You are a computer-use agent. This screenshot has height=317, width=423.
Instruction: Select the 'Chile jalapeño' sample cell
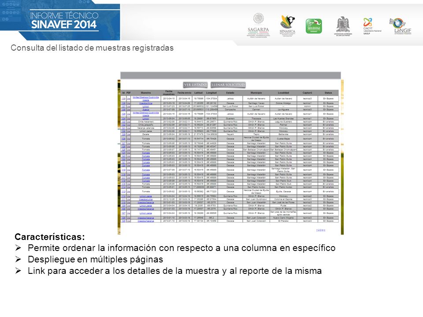tap(146, 125)
